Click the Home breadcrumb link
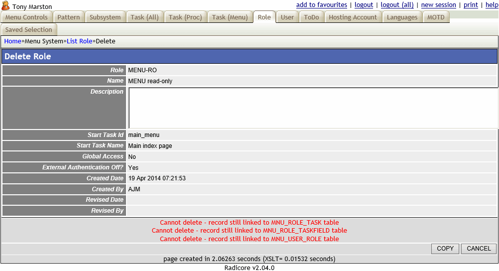This screenshot has width=499, height=271. point(13,41)
